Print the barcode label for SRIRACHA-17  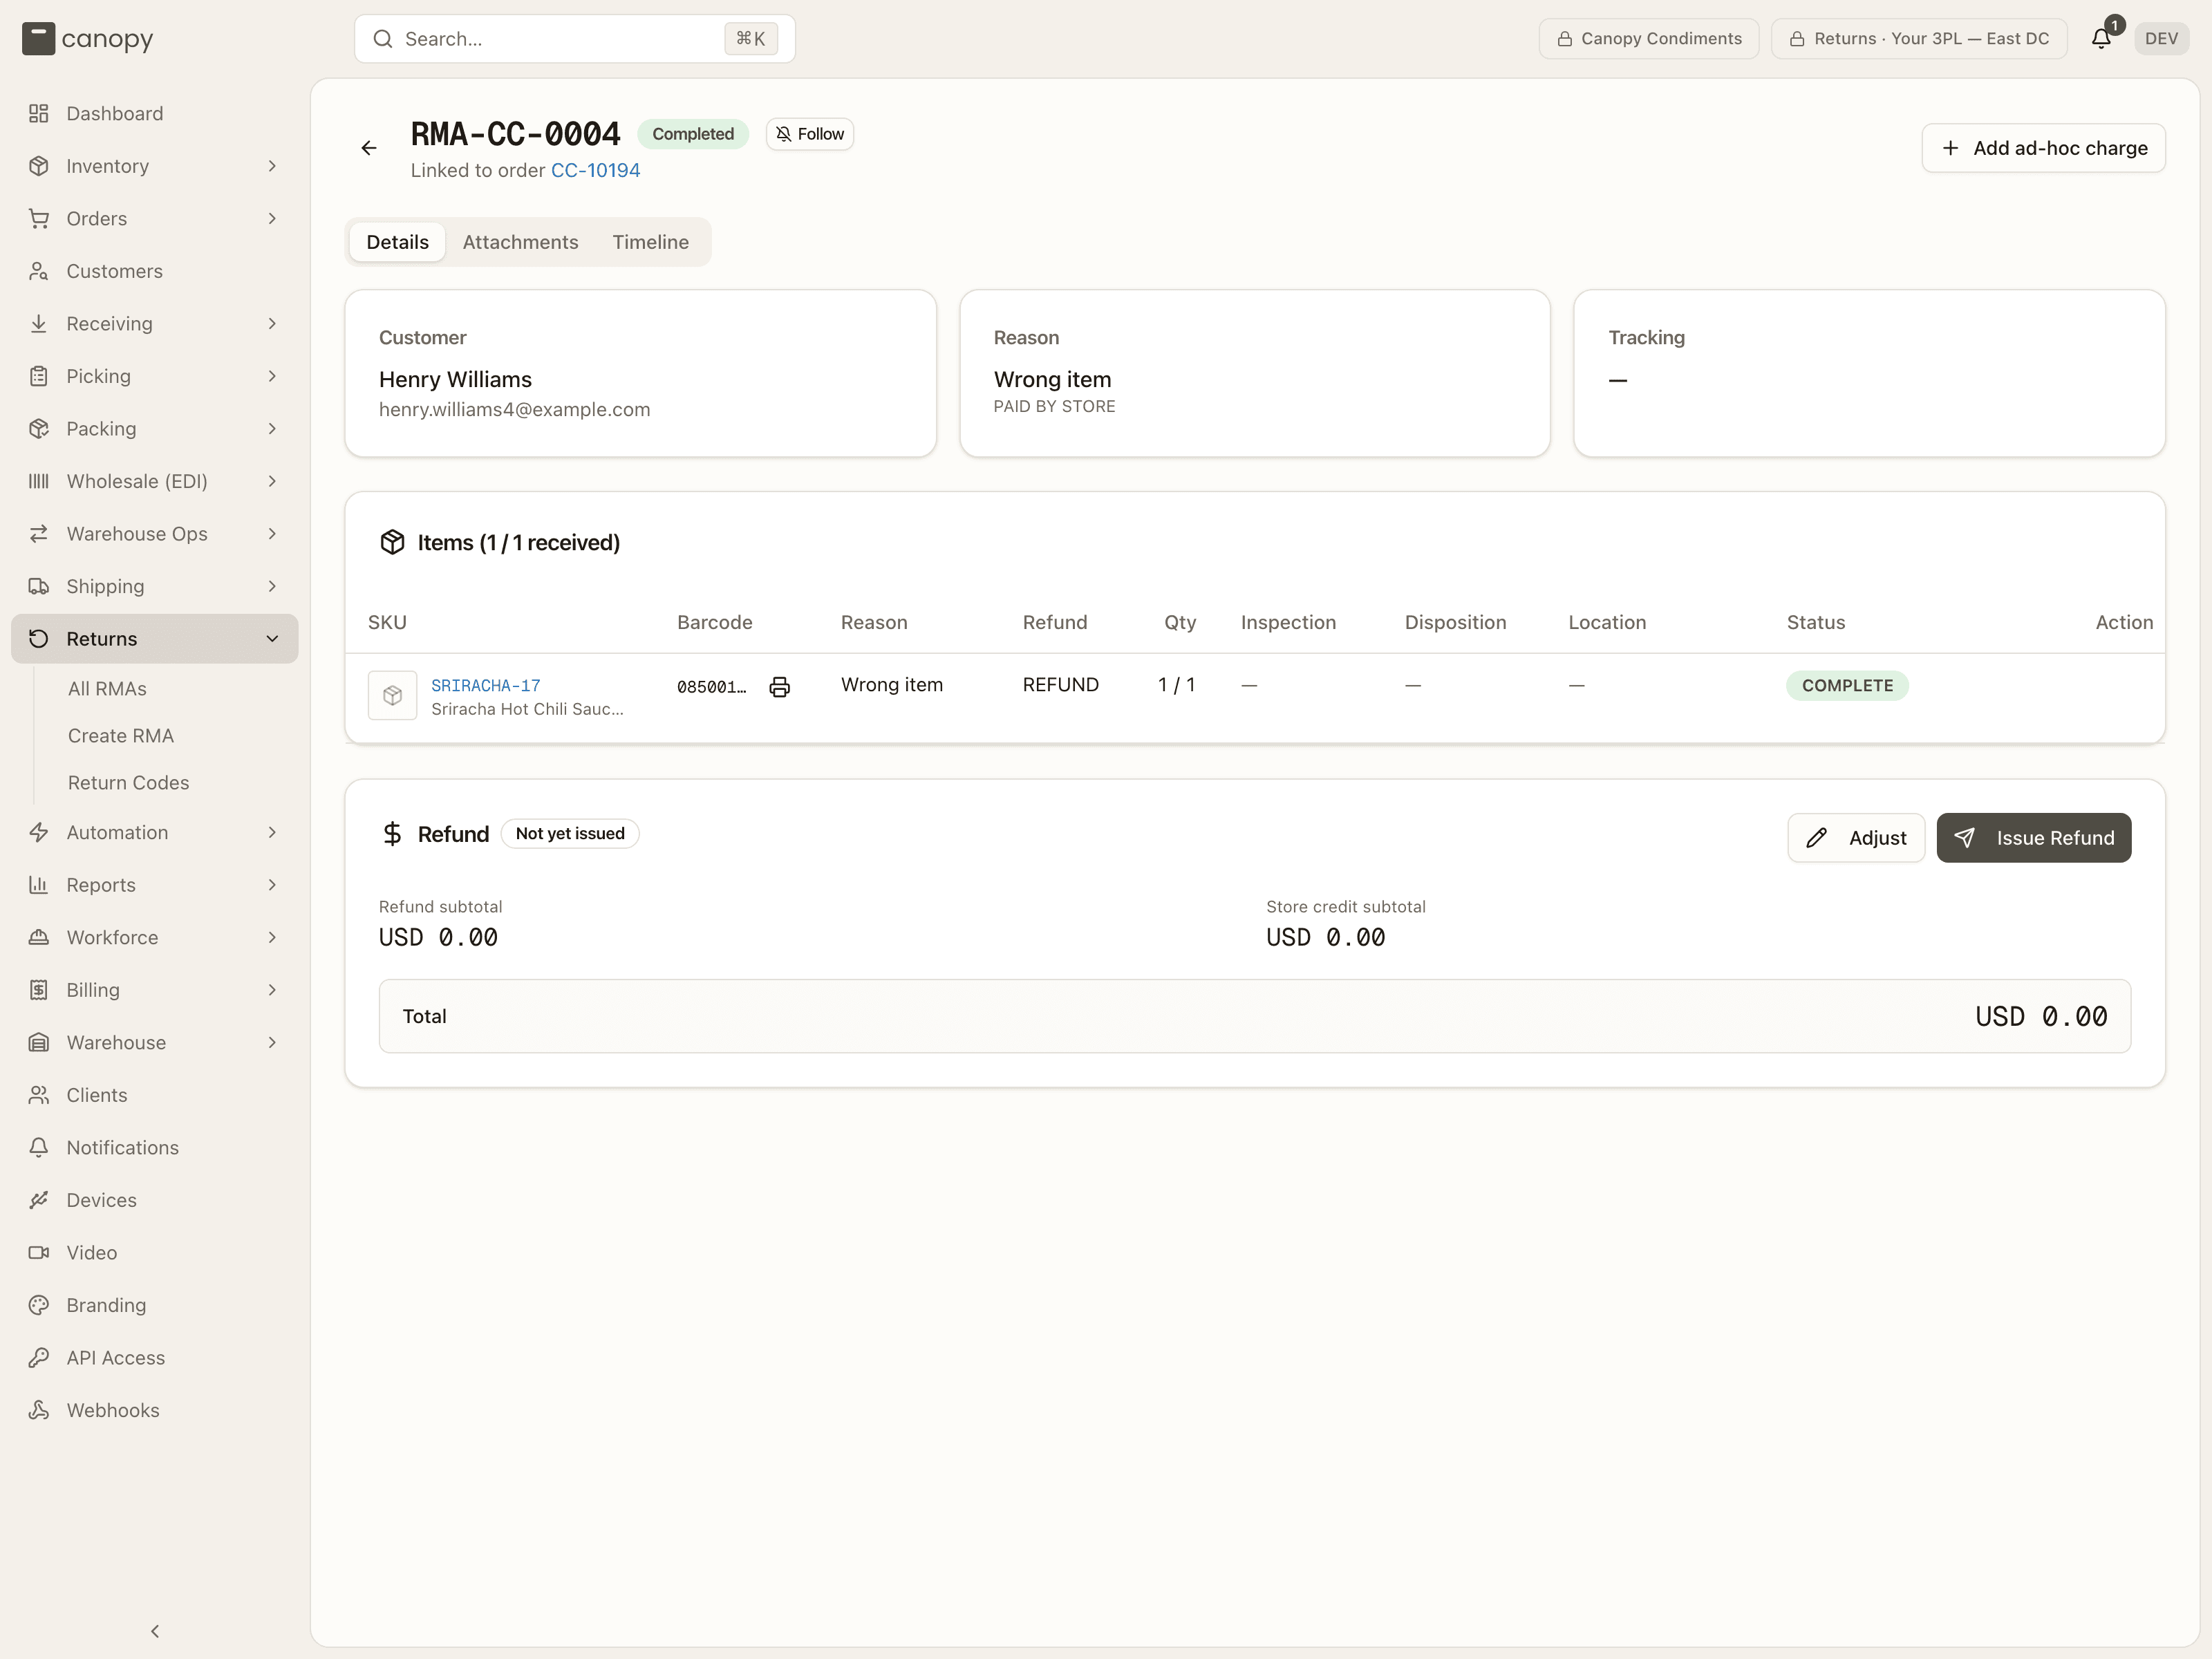click(x=779, y=686)
